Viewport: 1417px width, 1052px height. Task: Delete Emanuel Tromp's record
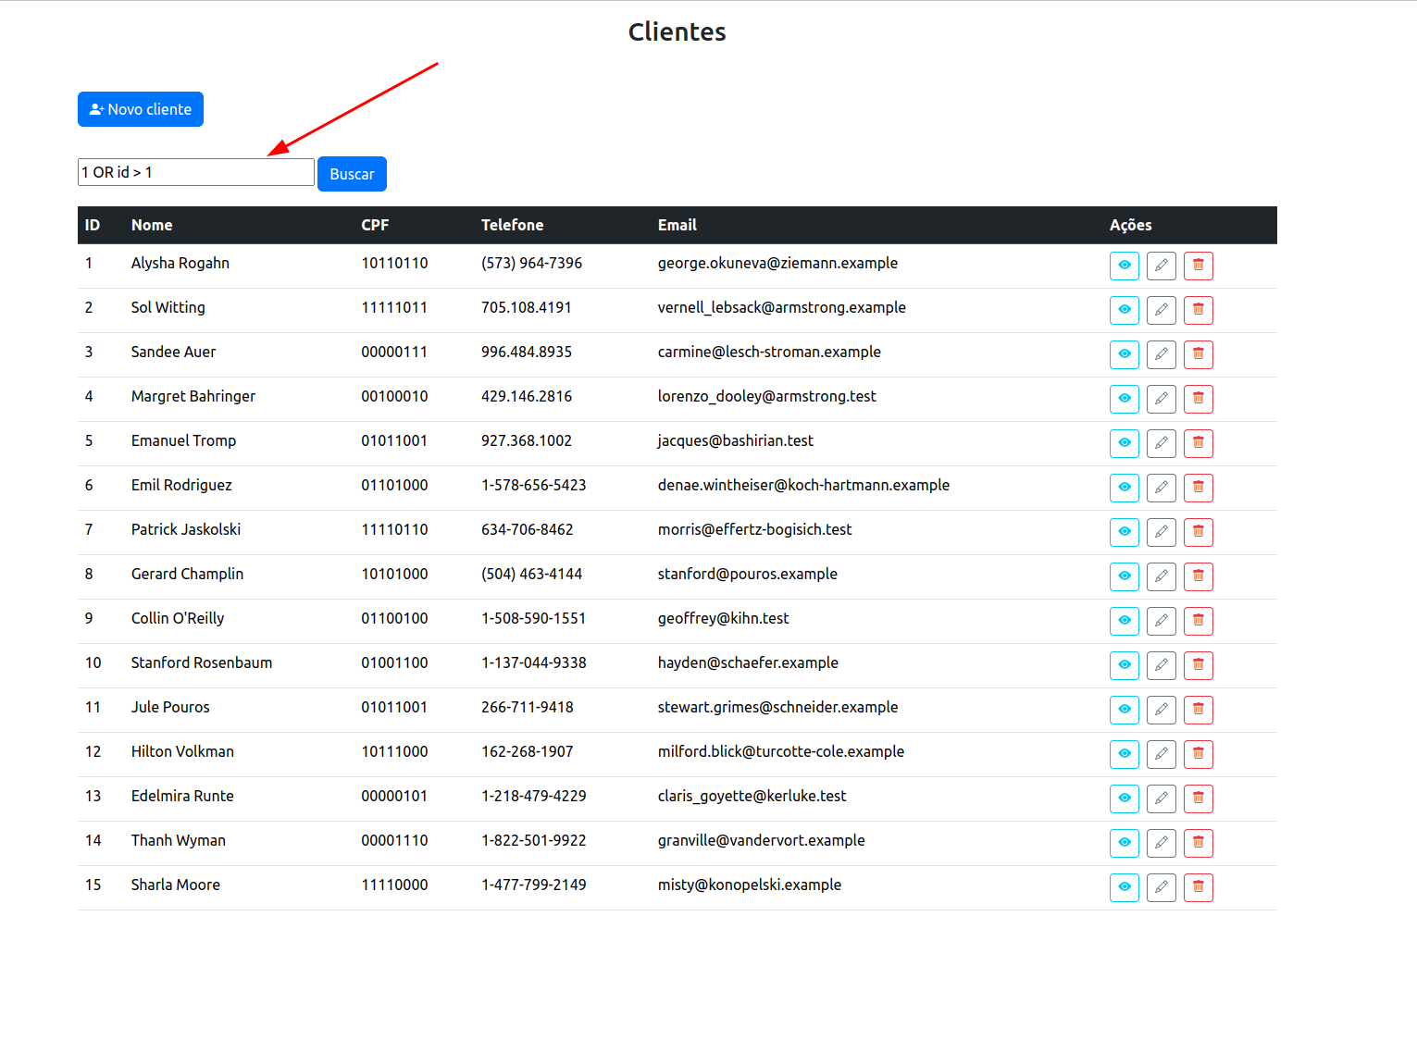pos(1199,443)
